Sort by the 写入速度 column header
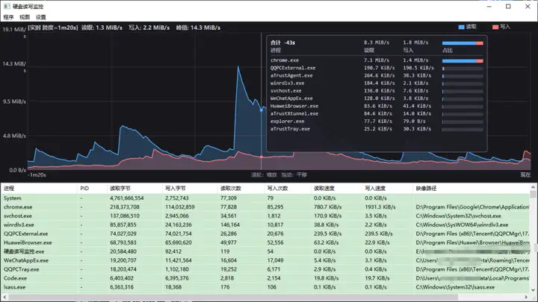538x302 pixels. coord(388,189)
